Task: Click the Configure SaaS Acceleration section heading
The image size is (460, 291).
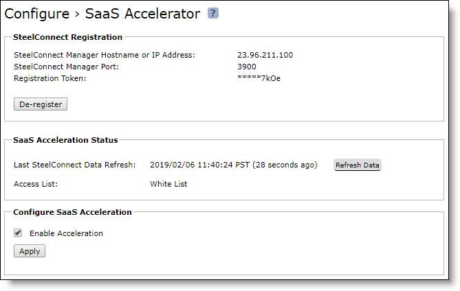Action: tap(72, 212)
